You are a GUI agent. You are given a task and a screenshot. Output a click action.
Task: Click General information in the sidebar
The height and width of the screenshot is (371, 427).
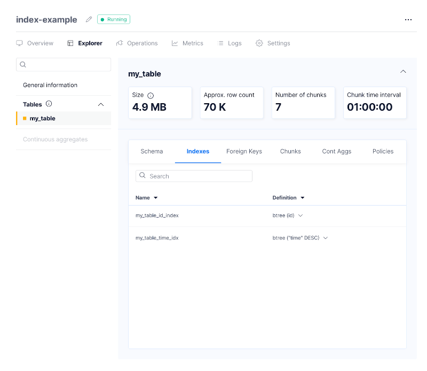click(50, 85)
